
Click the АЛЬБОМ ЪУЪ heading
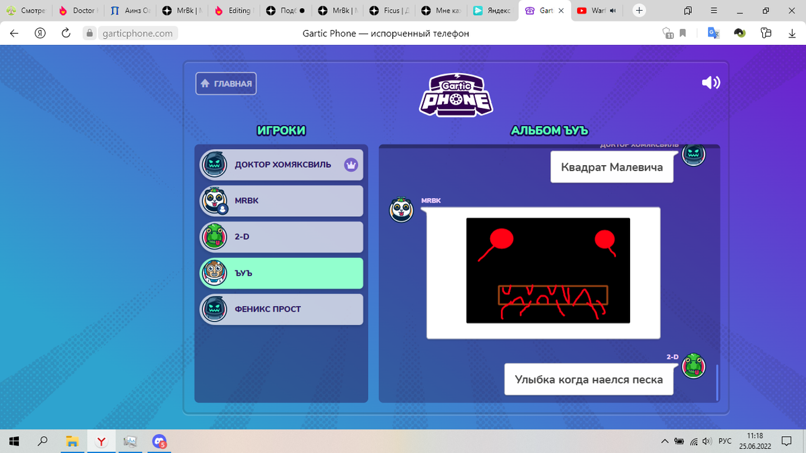pyautogui.click(x=549, y=131)
